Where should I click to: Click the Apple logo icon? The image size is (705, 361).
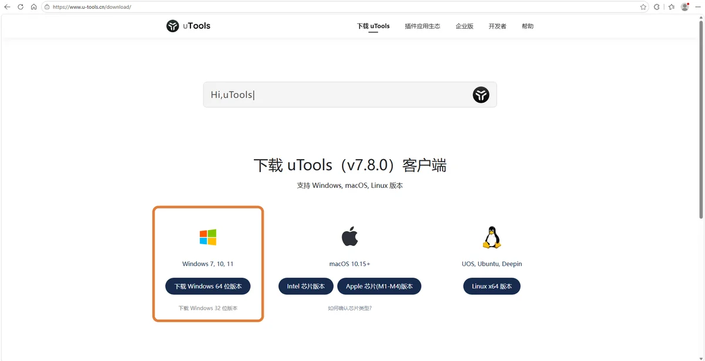point(350,237)
